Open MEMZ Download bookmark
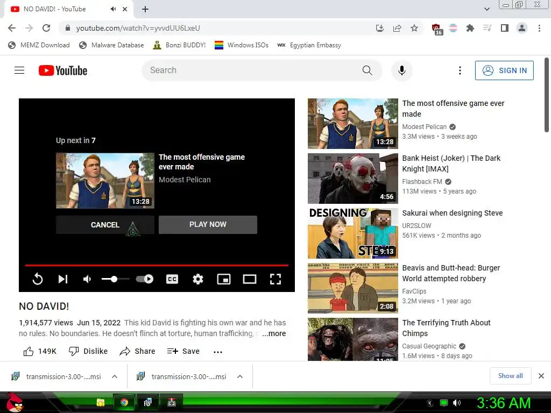This screenshot has height=413, width=551. click(x=39, y=45)
